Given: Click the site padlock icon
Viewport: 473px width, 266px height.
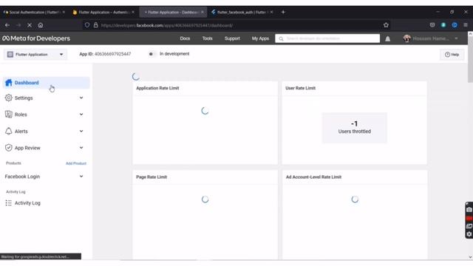Looking at the screenshot, I should coord(95,25).
